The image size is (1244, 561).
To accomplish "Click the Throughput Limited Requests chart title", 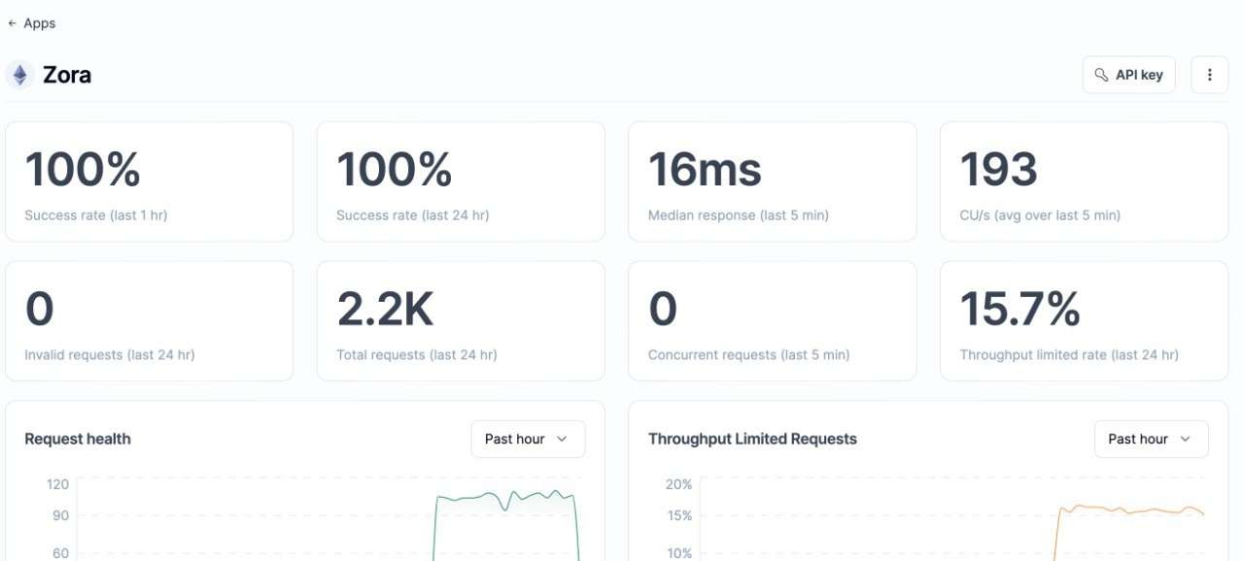I will [752, 439].
